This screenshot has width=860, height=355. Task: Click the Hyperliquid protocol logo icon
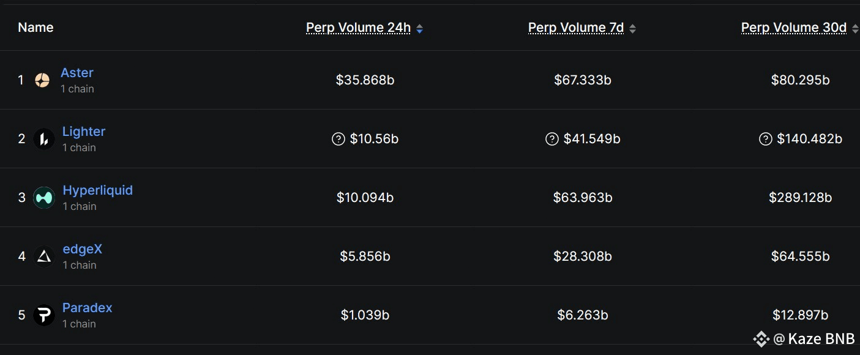point(43,198)
